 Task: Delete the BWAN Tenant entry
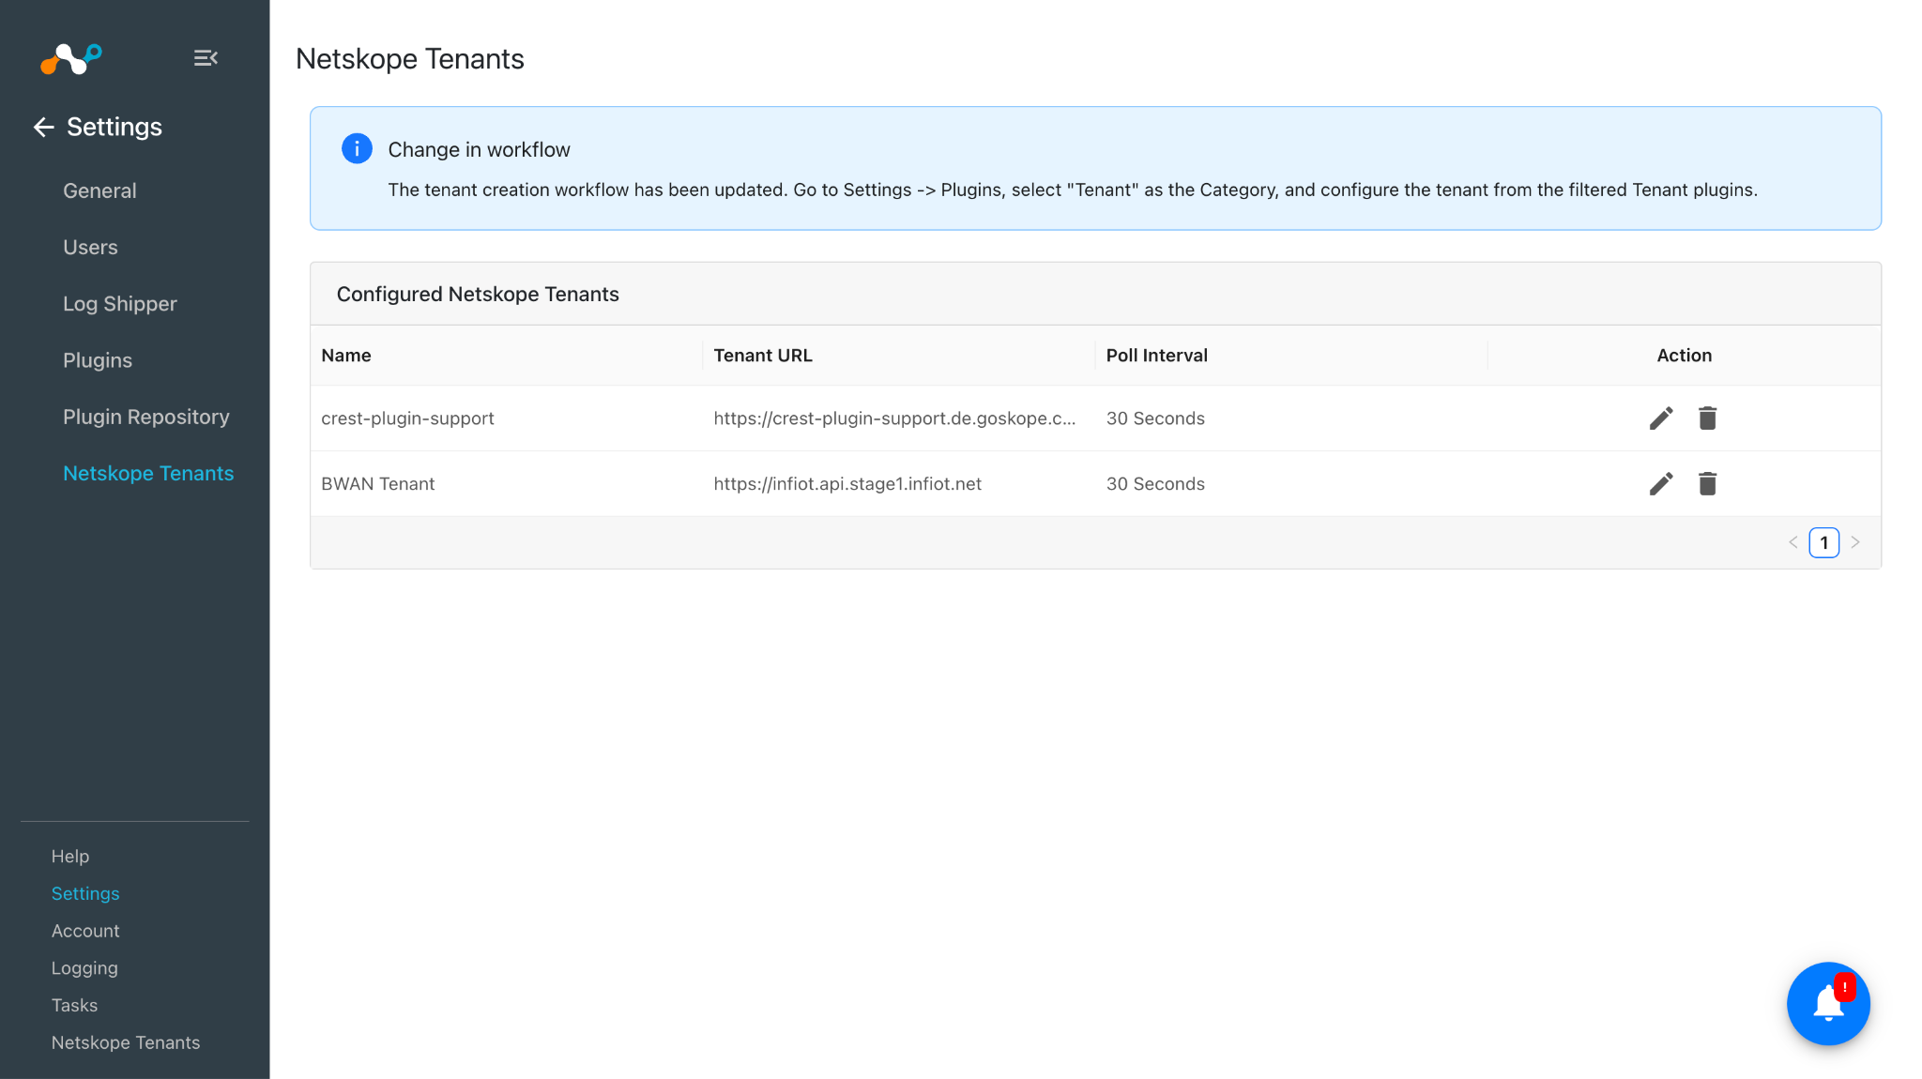pyautogui.click(x=1707, y=484)
